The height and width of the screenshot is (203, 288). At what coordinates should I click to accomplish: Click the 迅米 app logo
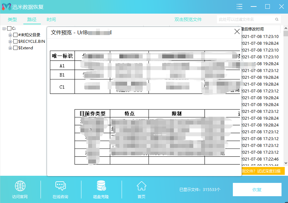(6, 6)
